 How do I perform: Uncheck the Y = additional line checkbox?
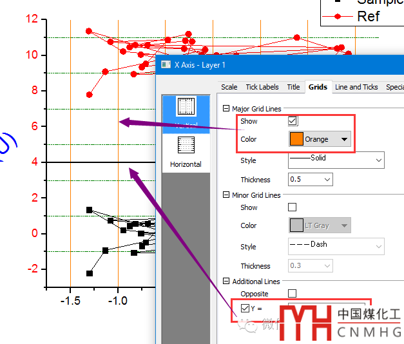pos(245,309)
